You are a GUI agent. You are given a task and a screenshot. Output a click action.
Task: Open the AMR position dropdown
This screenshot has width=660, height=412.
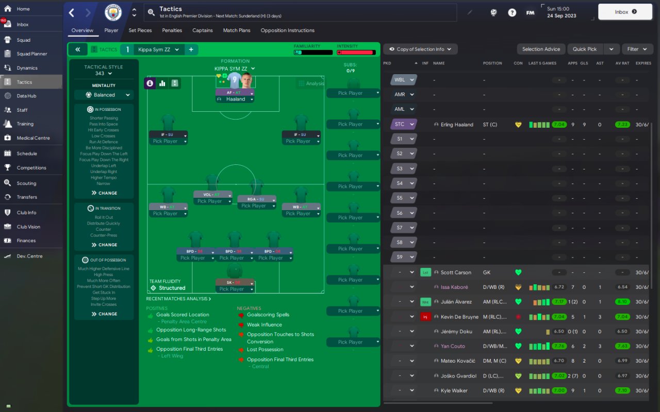(405, 95)
